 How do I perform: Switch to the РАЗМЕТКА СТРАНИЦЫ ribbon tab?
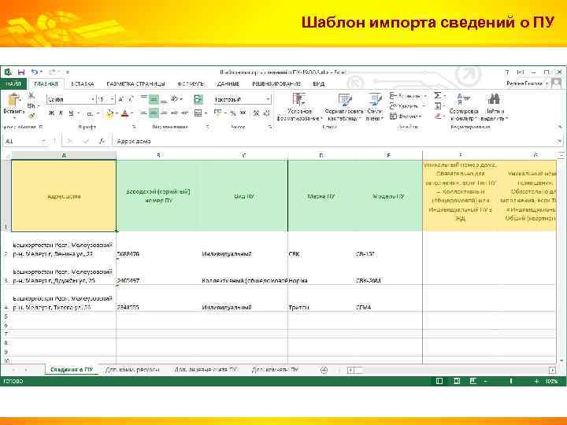coord(136,84)
